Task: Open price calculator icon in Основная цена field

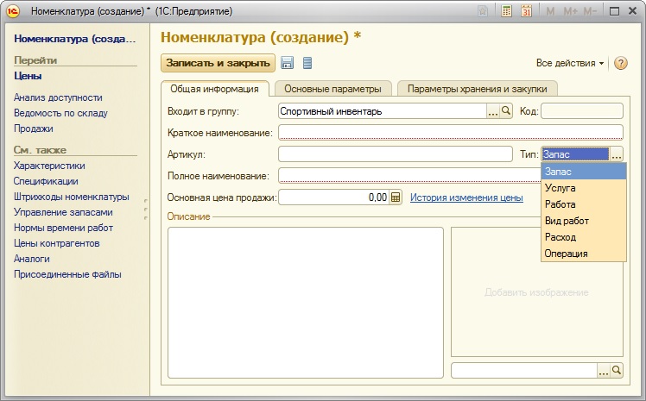Action: [x=396, y=197]
